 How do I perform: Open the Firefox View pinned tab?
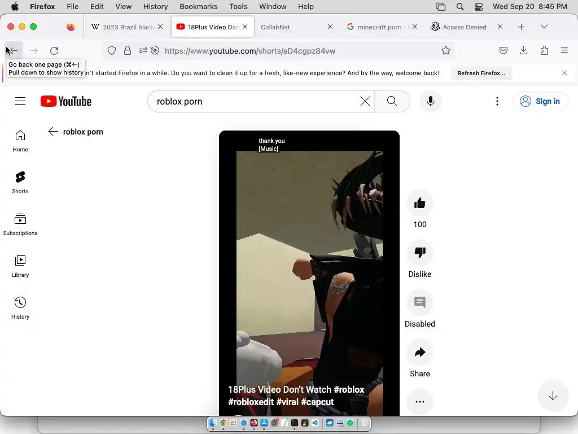click(x=71, y=27)
